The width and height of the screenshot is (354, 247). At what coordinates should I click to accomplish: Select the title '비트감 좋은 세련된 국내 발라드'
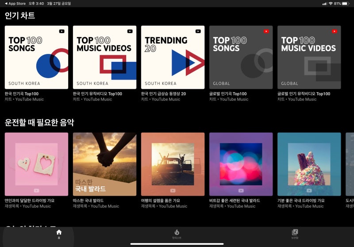pyautogui.click(x=235, y=201)
